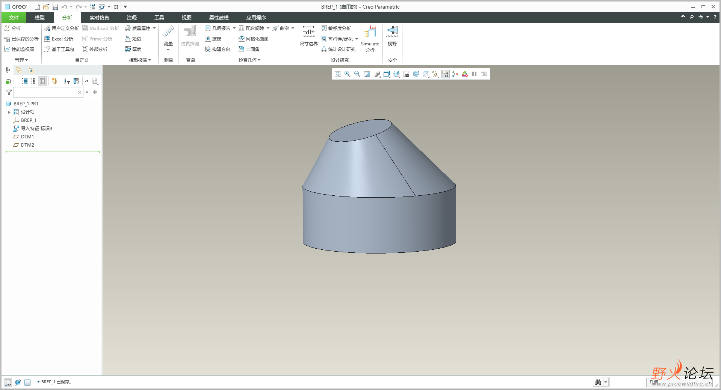Viewport: 721px width, 390px height.
Task: Click the Zoom In magnifier icon
Action: coord(348,74)
